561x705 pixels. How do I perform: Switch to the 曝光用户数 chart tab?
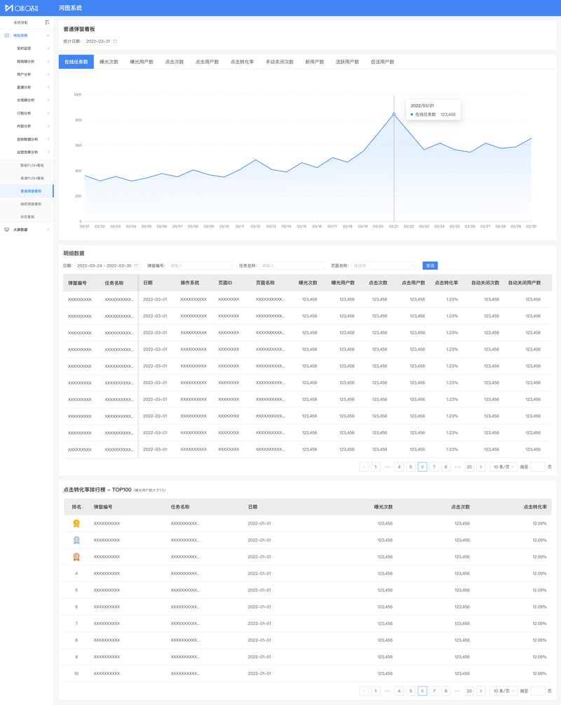pos(142,62)
